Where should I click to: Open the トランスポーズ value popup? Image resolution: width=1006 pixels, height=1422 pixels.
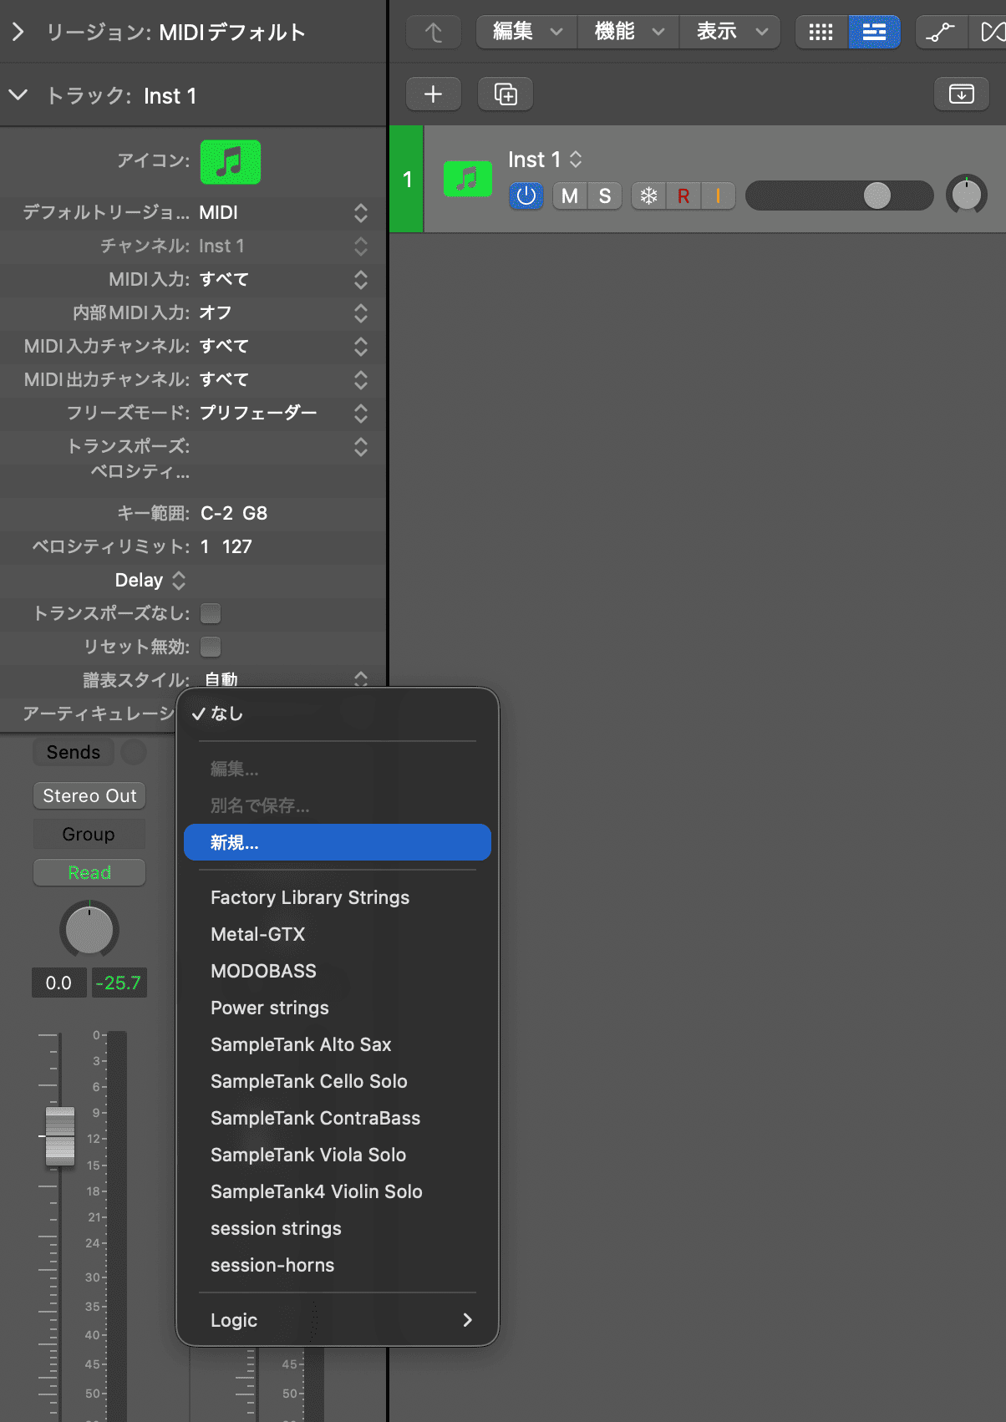[360, 446]
